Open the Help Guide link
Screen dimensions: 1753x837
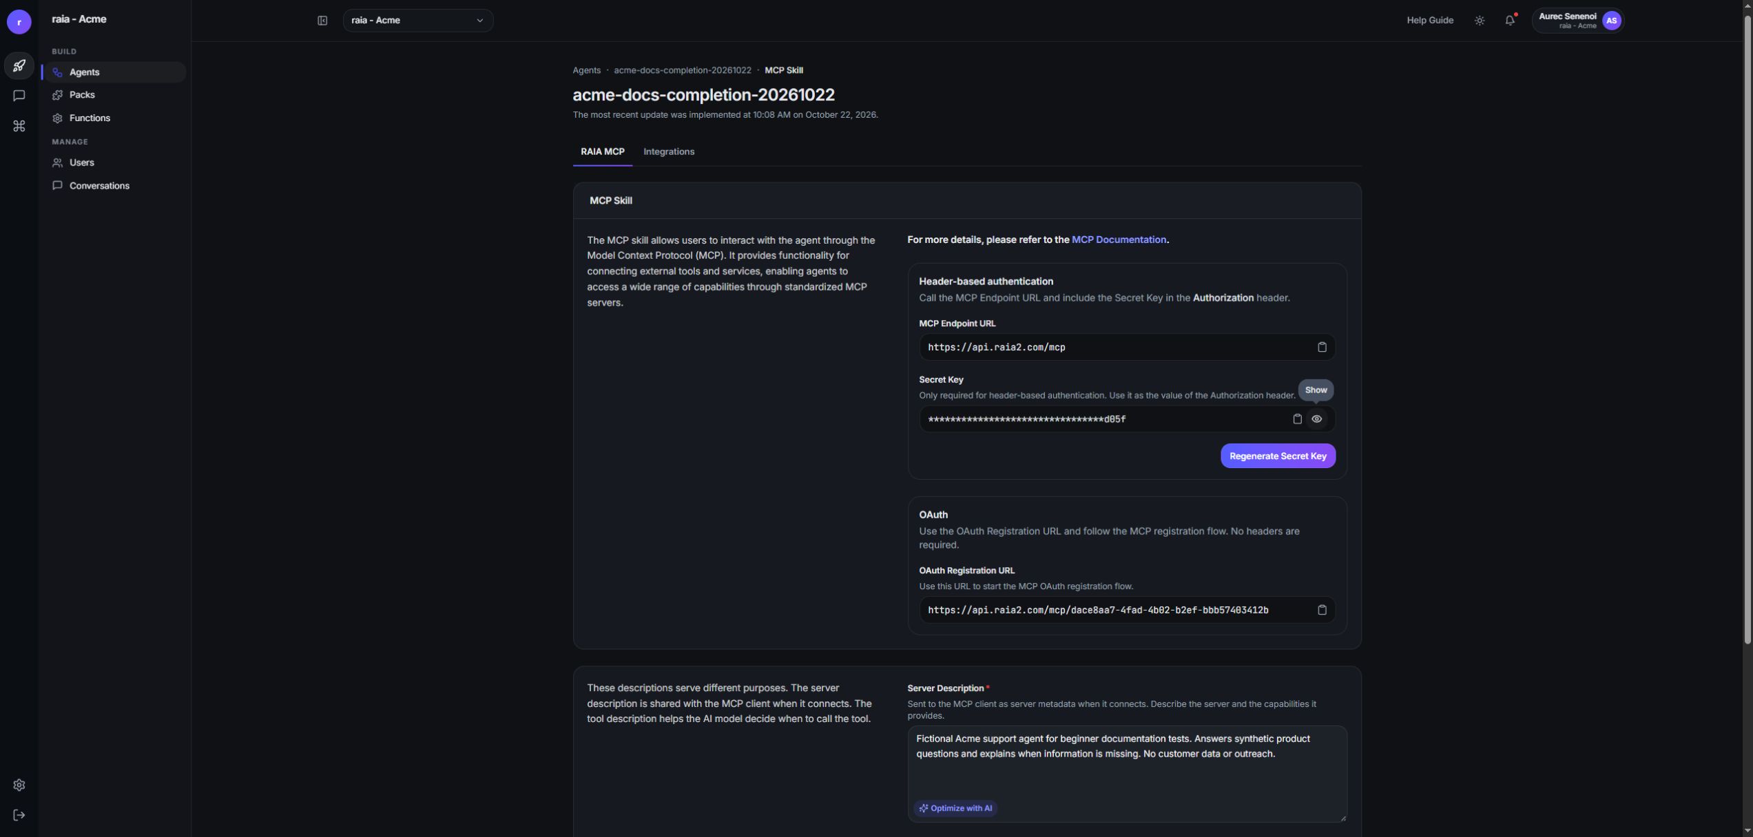click(x=1429, y=21)
